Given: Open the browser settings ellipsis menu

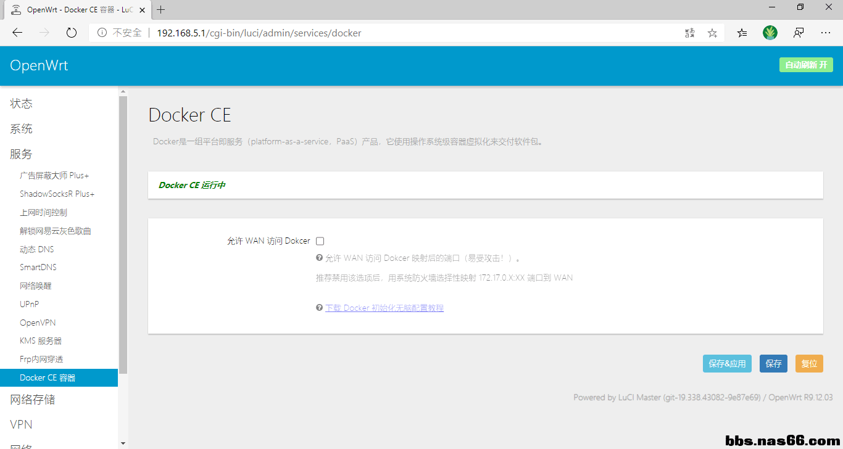Looking at the screenshot, I should pos(826,33).
